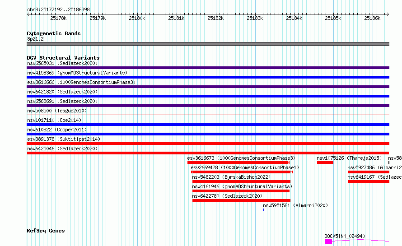Click the gray 8p21.2 cytogenetic band bar
402x246 pixels.
(208, 44)
